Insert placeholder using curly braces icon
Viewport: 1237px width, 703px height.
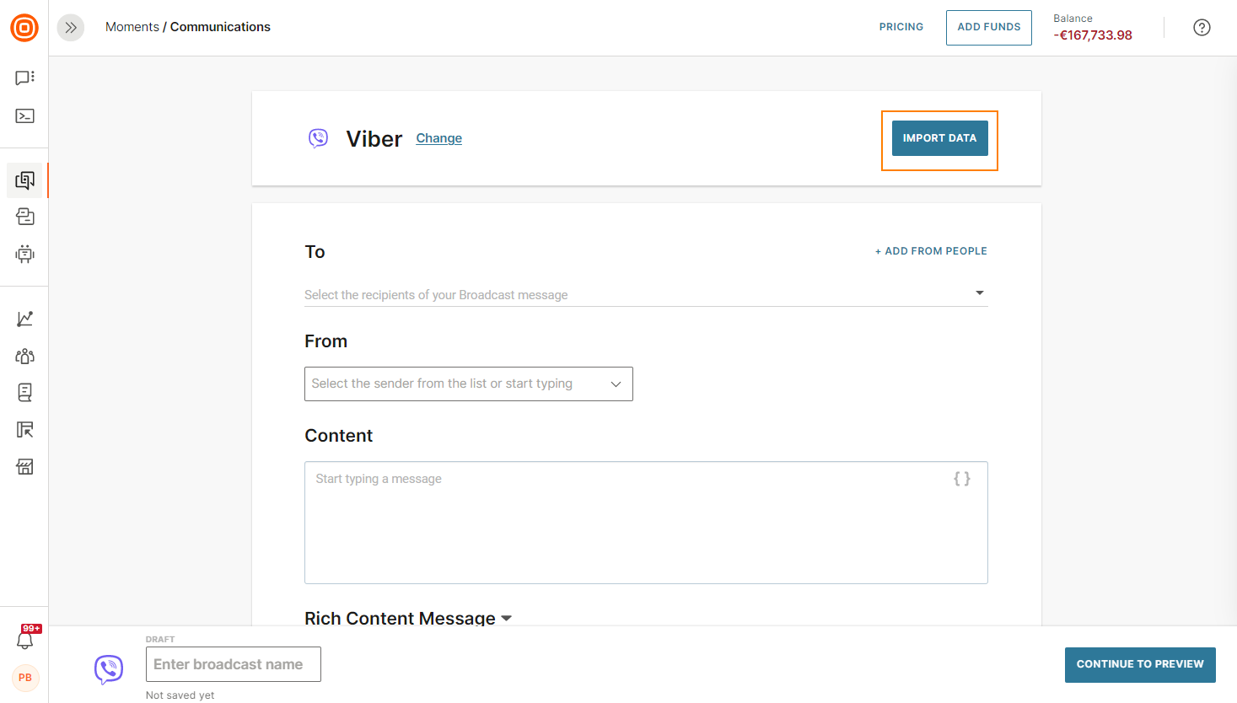pyautogui.click(x=961, y=479)
